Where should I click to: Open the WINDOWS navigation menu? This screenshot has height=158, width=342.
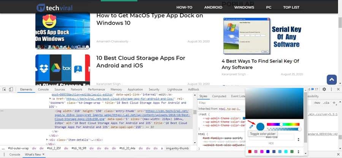pos(244,8)
